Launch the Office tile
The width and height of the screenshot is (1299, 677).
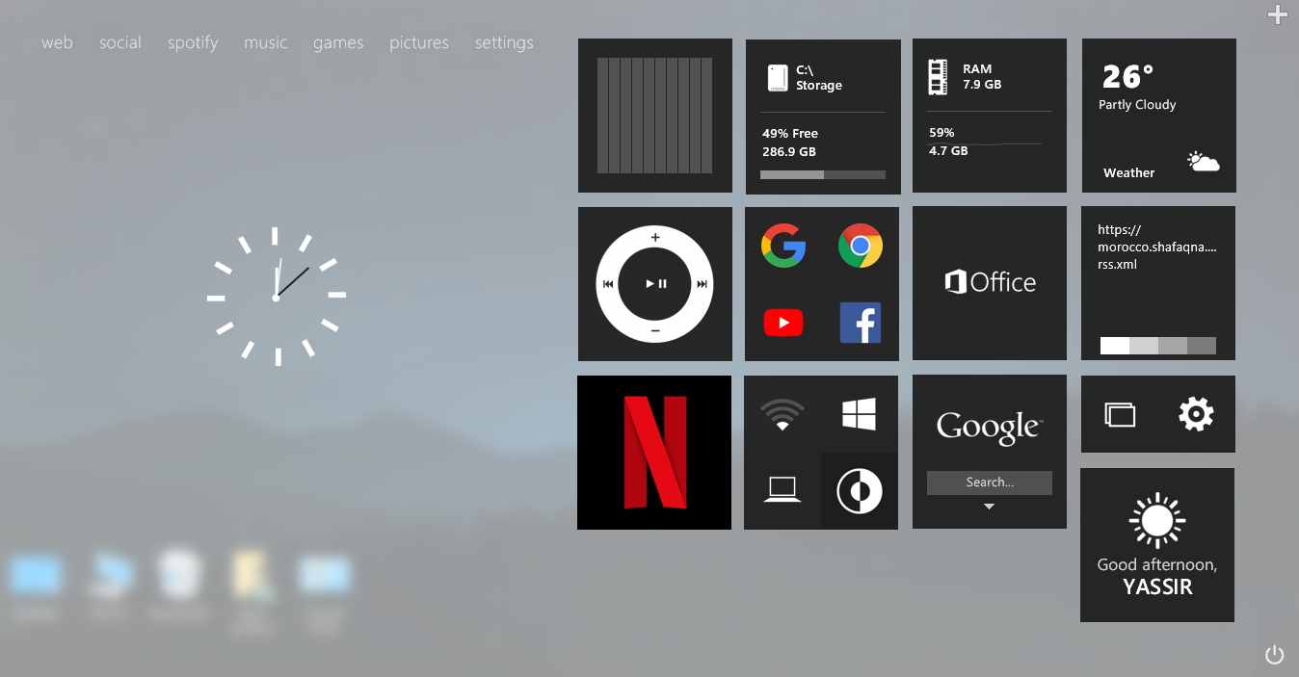tap(990, 283)
